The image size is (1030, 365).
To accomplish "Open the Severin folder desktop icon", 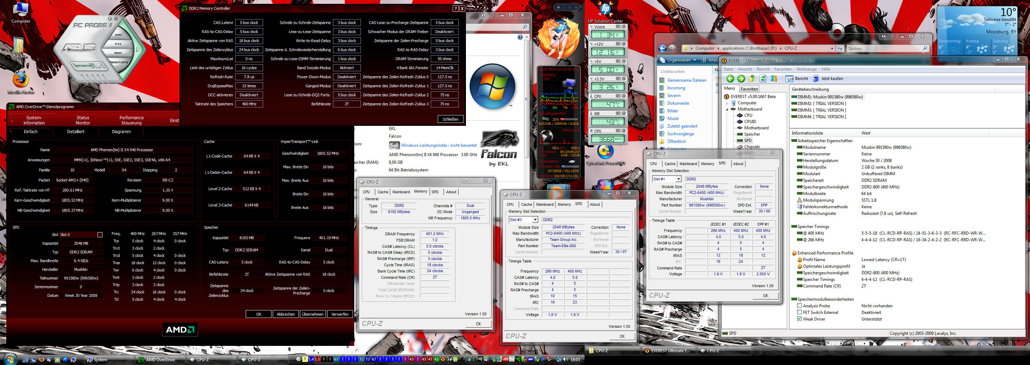I will pos(19,47).
